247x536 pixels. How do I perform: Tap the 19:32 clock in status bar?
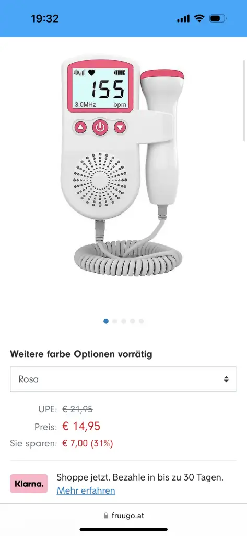tap(45, 18)
